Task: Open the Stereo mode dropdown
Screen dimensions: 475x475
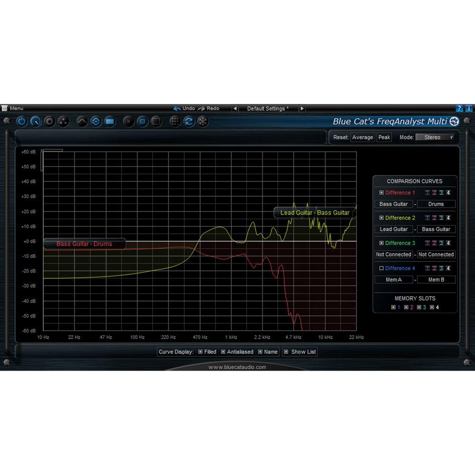Action: (435, 137)
